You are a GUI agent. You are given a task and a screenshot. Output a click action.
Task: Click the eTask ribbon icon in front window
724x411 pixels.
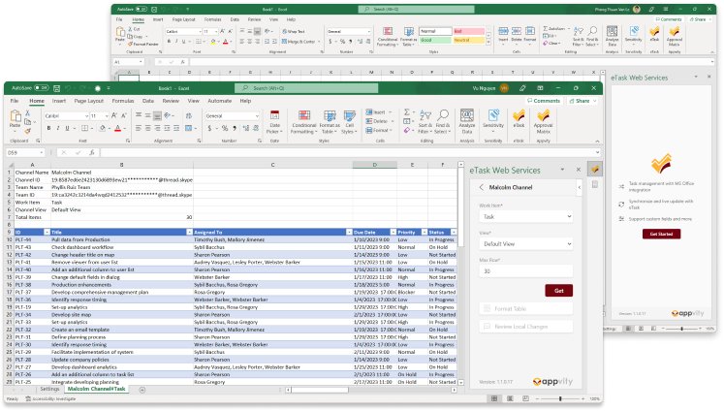point(519,118)
